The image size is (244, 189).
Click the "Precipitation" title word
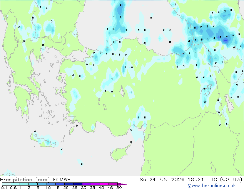pos(16,180)
